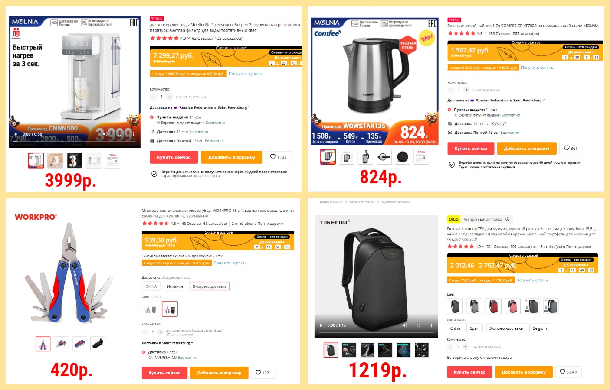
Task: Select the red backpack color swatch
Action: [493, 306]
